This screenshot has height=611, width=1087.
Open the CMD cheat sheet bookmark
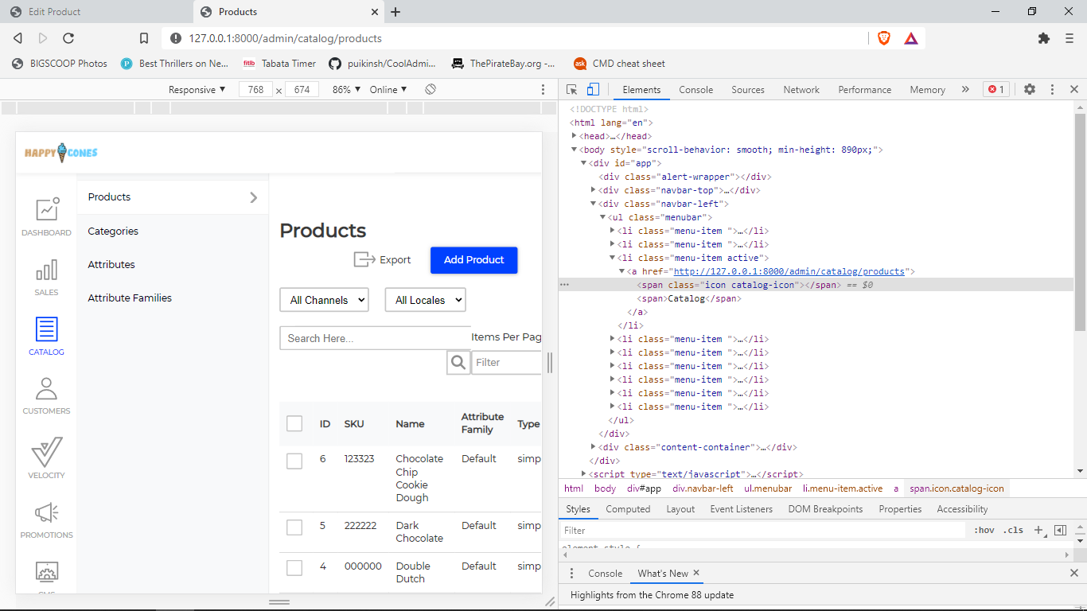pyautogui.click(x=619, y=64)
